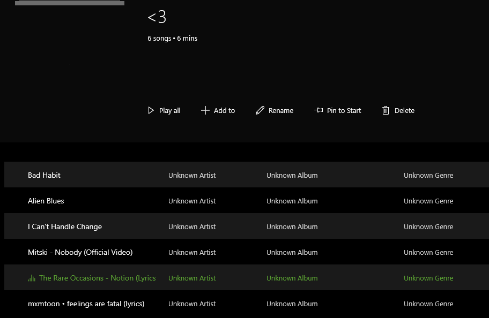Click Unknown Artist in Mitski Nobody row
Image resolution: width=489 pixels, height=318 pixels.
tap(192, 253)
